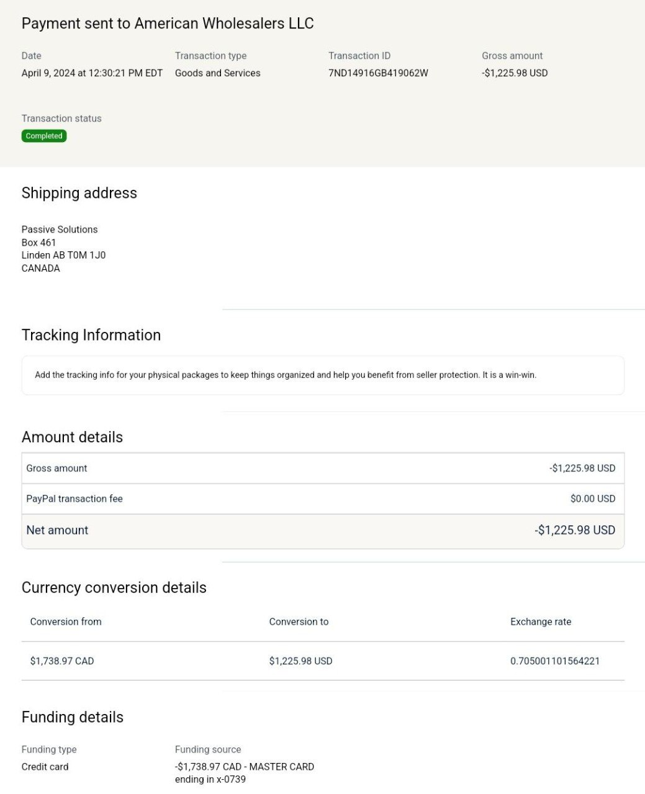
Task: Click the header 'Gross amount' label
Action: (x=512, y=56)
